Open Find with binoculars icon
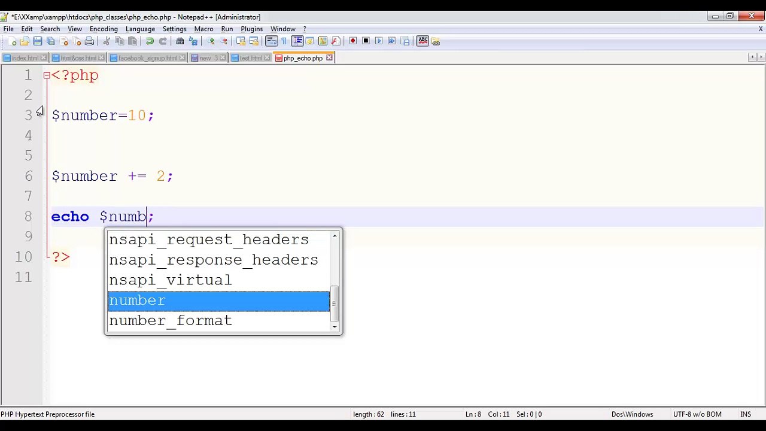 [180, 41]
